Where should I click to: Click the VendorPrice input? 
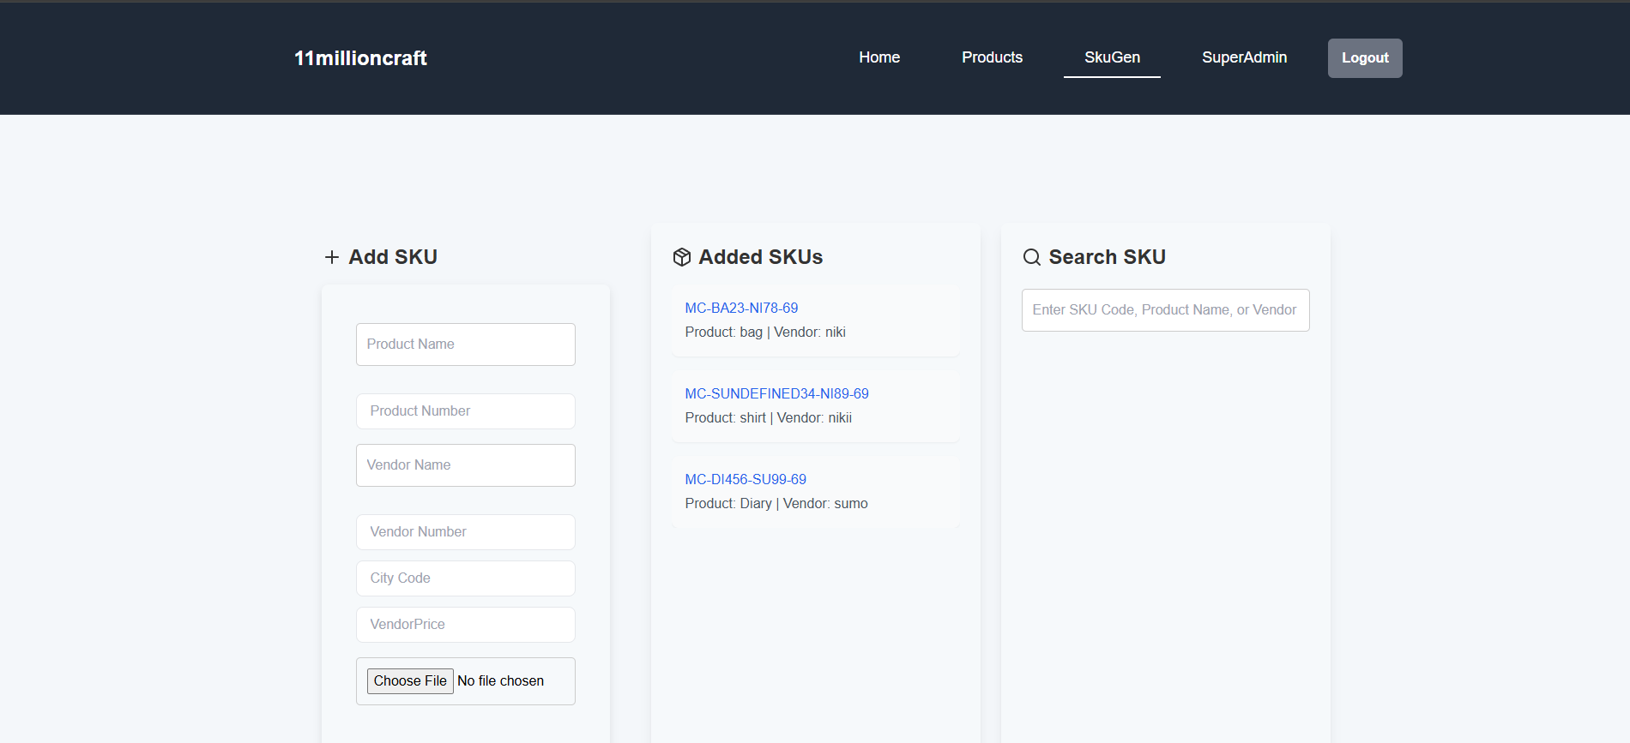[x=465, y=625]
